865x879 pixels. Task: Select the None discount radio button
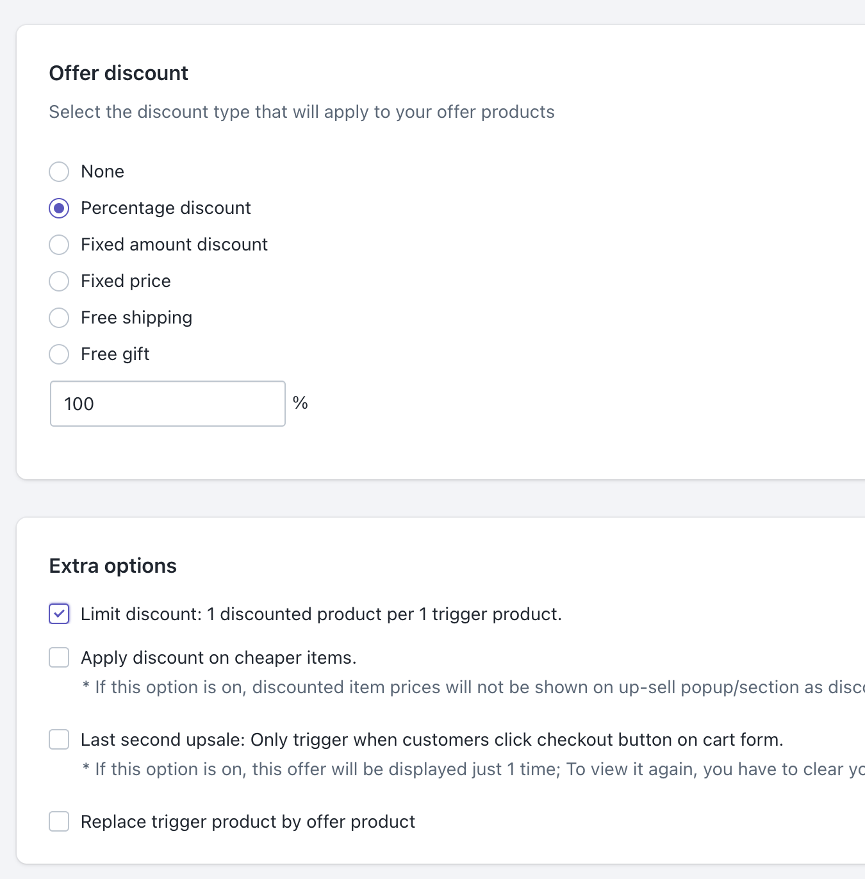59,172
